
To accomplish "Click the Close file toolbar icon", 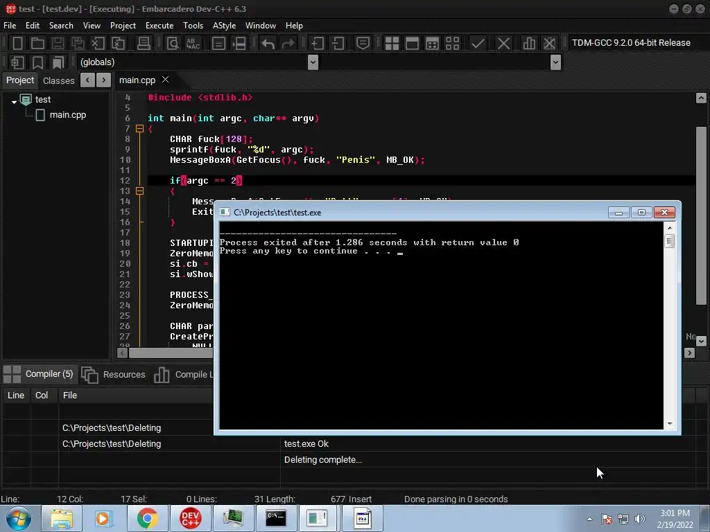I will pos(98,44).
